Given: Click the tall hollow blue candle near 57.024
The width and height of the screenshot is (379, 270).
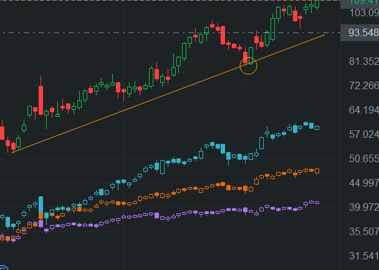Looking at the screenshot, I should (261, 143).
